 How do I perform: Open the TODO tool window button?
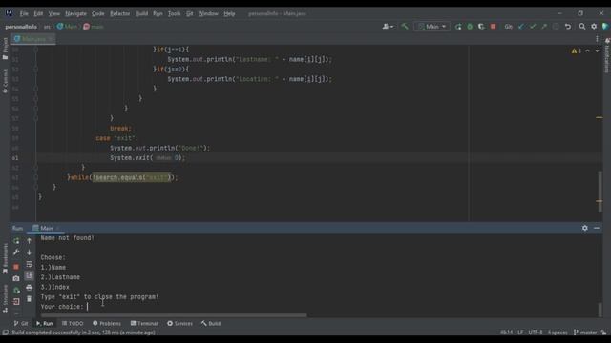(73, 324)
